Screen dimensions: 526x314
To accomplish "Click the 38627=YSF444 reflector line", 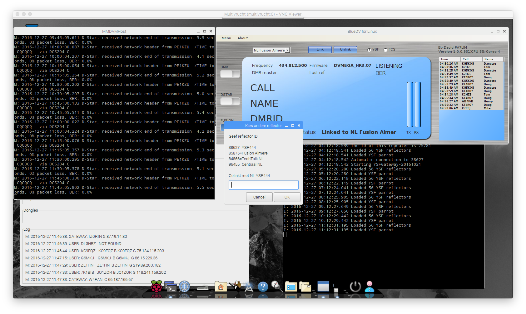I will pyautogui.click(x=242, y=148).
